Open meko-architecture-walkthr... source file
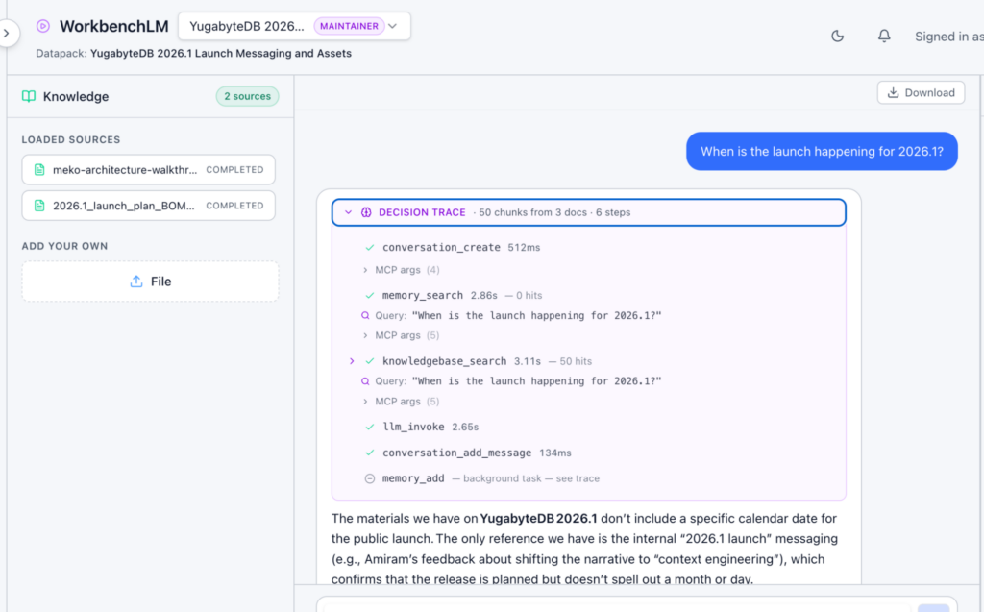Viewport: 984px width, 612px height. coord(149,169)
